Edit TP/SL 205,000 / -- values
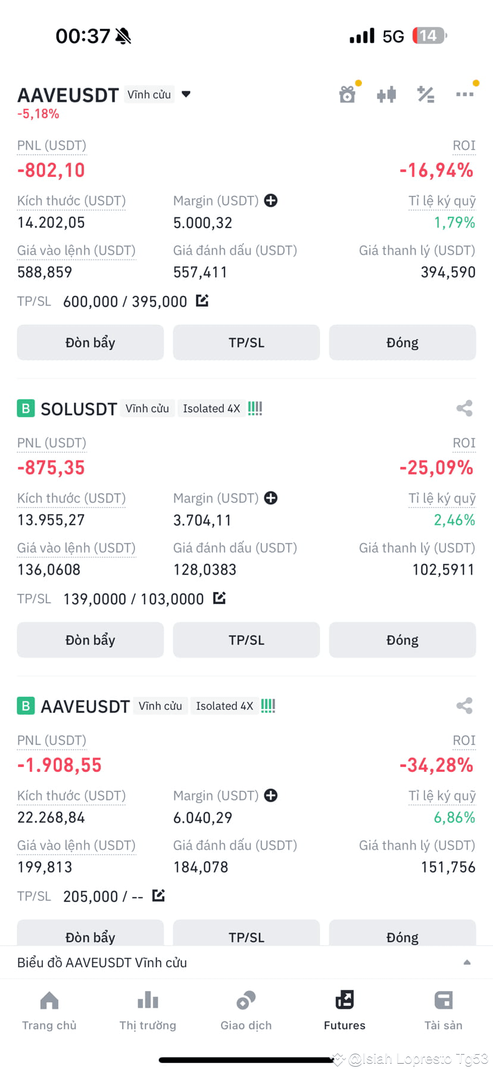Image resolution: width=493 pixels, height=1072 pixels. pos(158,895)
